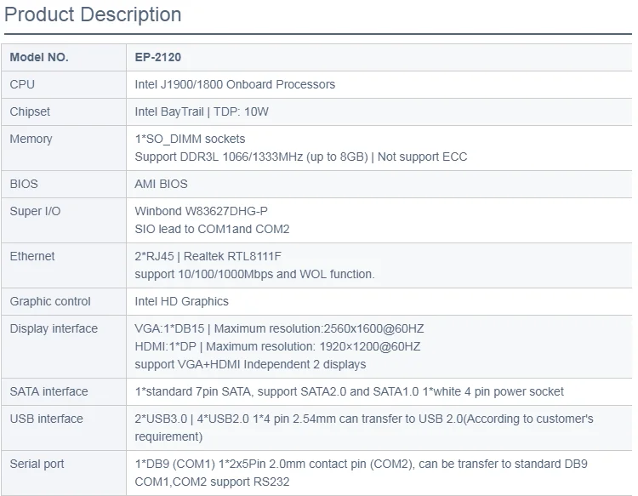The image size is (638, 496).
Task: Click the Memory row label
Action: [x=31, y=140]
